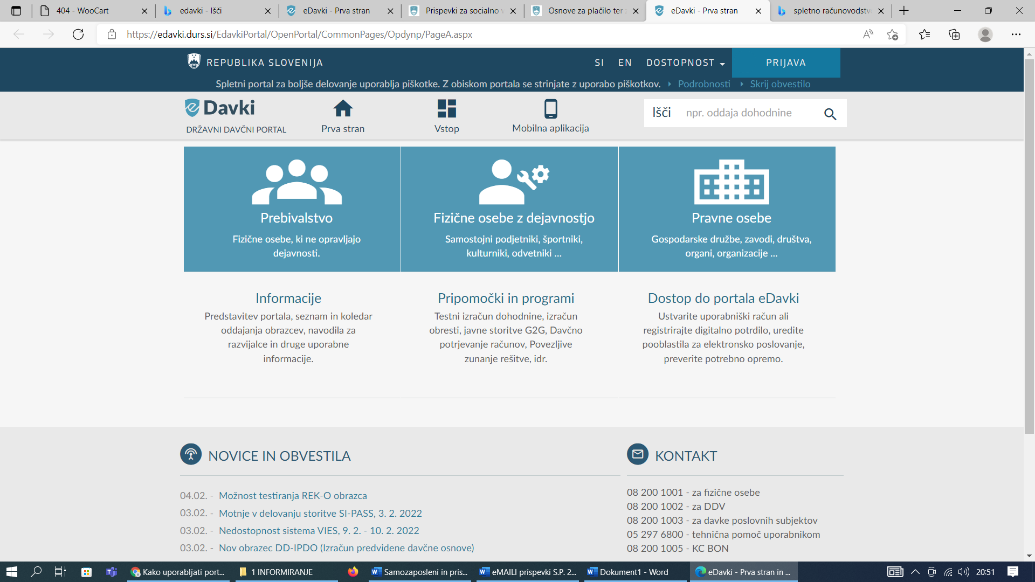Screen dimensions: 1035x582
Task: Click the Republika Slovenija coat of arms
Action: click(x=194, y=61)
